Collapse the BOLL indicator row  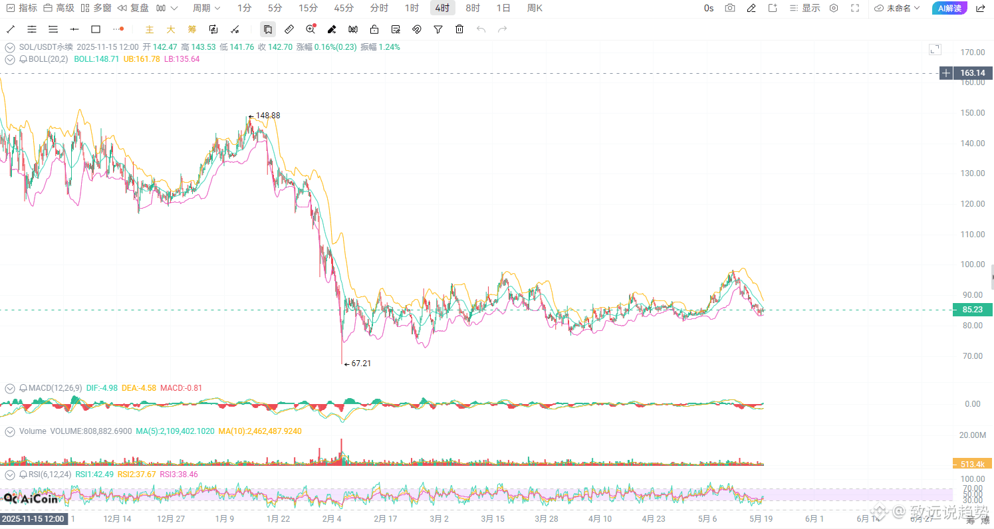tap(9, 59)
